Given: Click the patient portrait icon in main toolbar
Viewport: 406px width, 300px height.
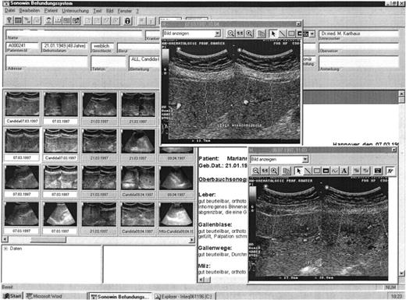Looking at the screenshot, I should pos(48,20).
